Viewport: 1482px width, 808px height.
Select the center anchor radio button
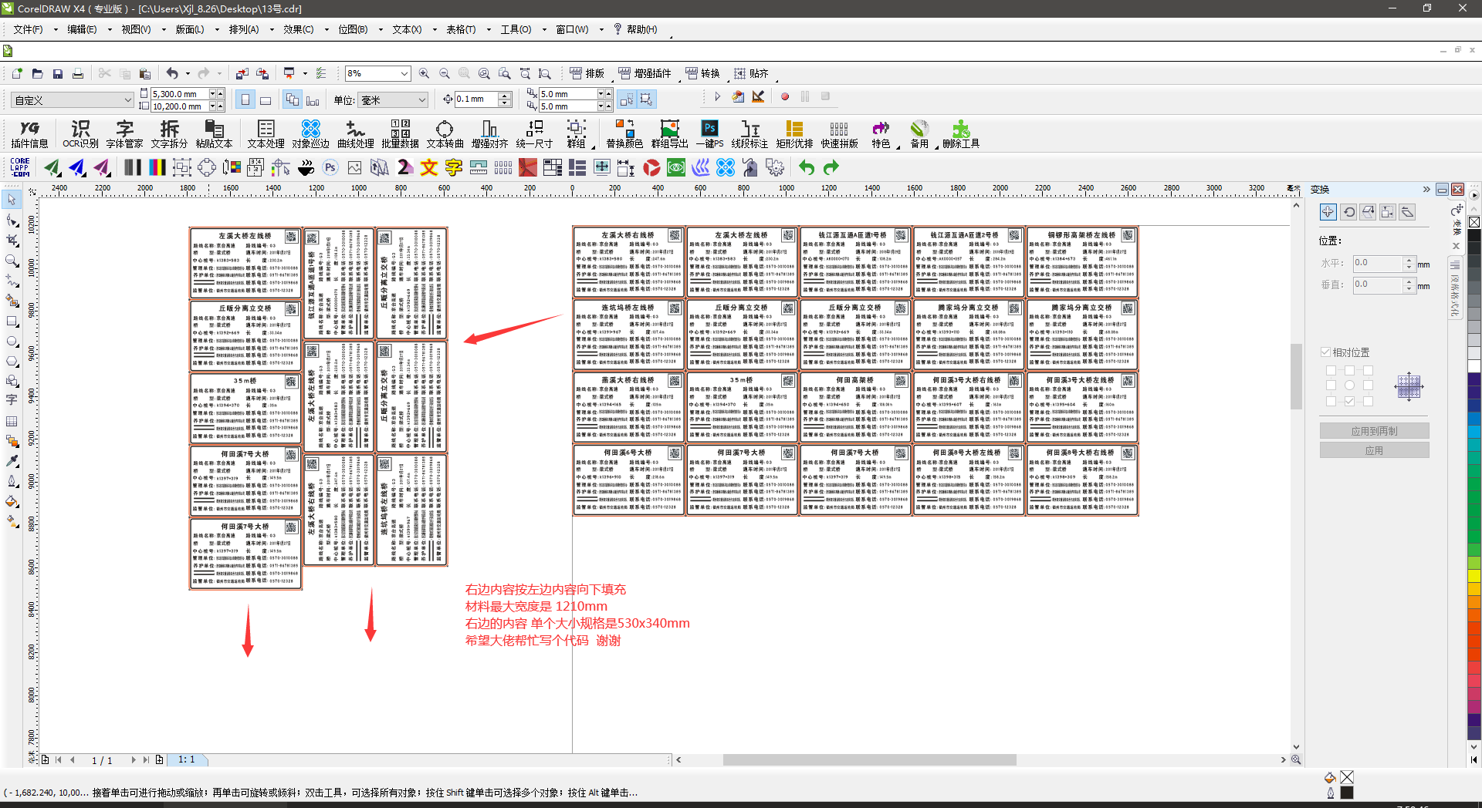tap(1349, 385)
